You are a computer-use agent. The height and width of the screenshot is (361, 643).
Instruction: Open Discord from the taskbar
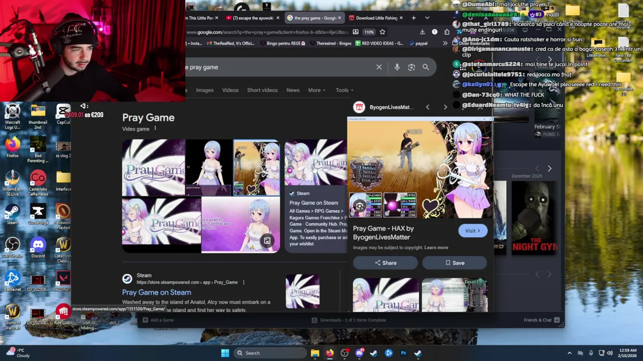(359, 353)
